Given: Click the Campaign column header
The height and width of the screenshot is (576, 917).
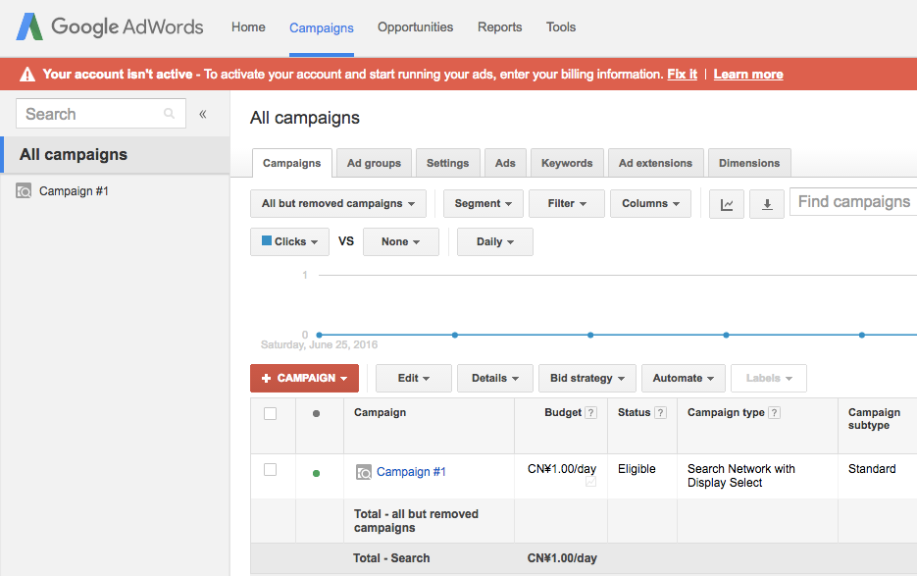Looking at the screenshot, I should coord(381,412).
